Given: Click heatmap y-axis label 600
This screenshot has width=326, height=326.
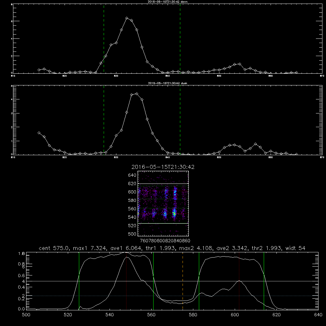Looking at the screenshot, I should [x=132, y=192].
